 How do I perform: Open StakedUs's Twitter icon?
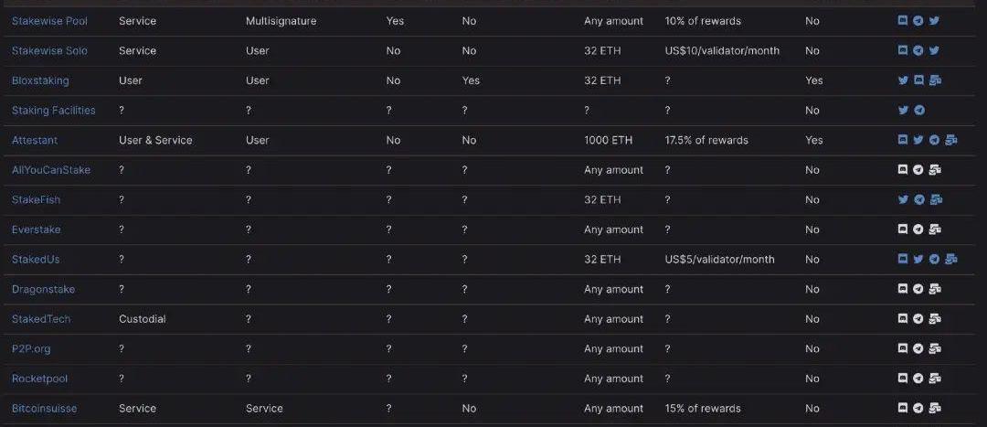tap(918, 260)
